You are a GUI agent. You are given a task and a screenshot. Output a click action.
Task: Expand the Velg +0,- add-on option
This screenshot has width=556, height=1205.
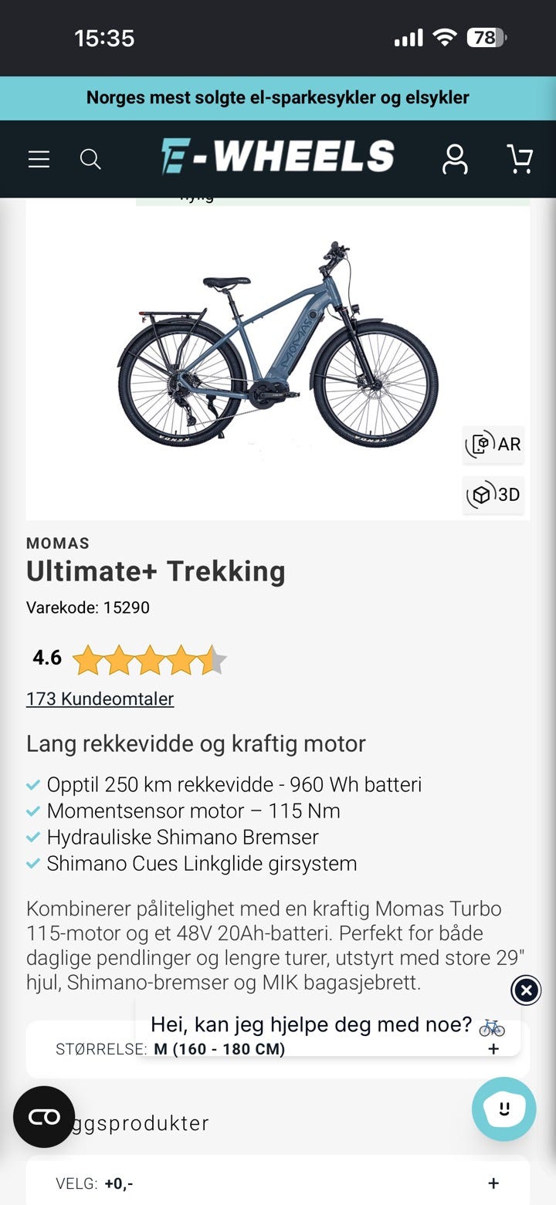(278, 1183)
